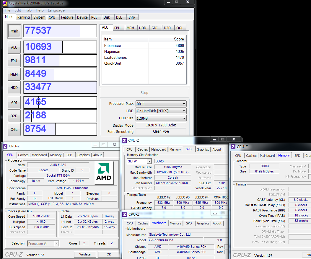Image resolution: width=311 pixels, height=259 pixels.
Task: Click the CPU-Z Z icon in CPU window
Action: pos(5,146)
